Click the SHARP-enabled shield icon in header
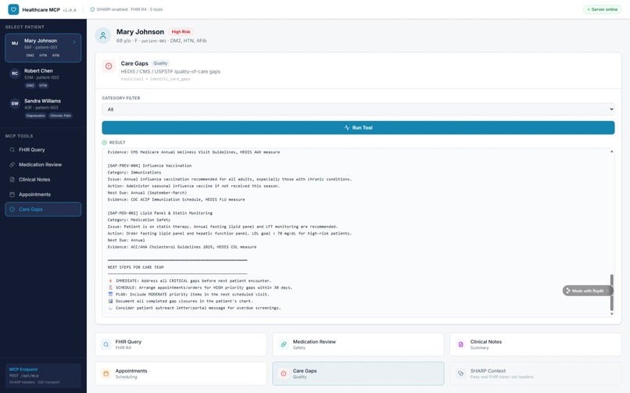The image size is (630, 393). click(92, 9)
